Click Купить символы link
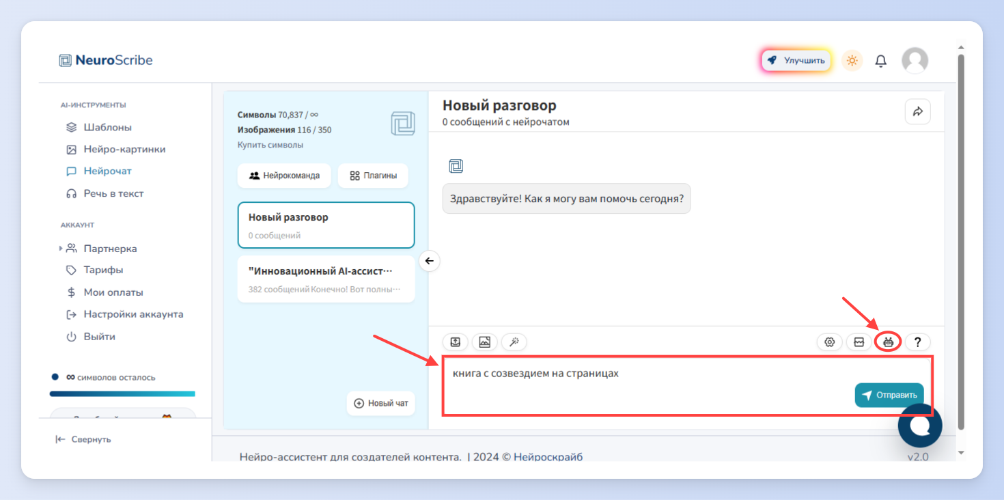 point(270,145)
